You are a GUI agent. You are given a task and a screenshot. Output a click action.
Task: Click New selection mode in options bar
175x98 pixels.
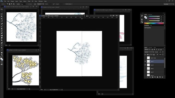7,4
